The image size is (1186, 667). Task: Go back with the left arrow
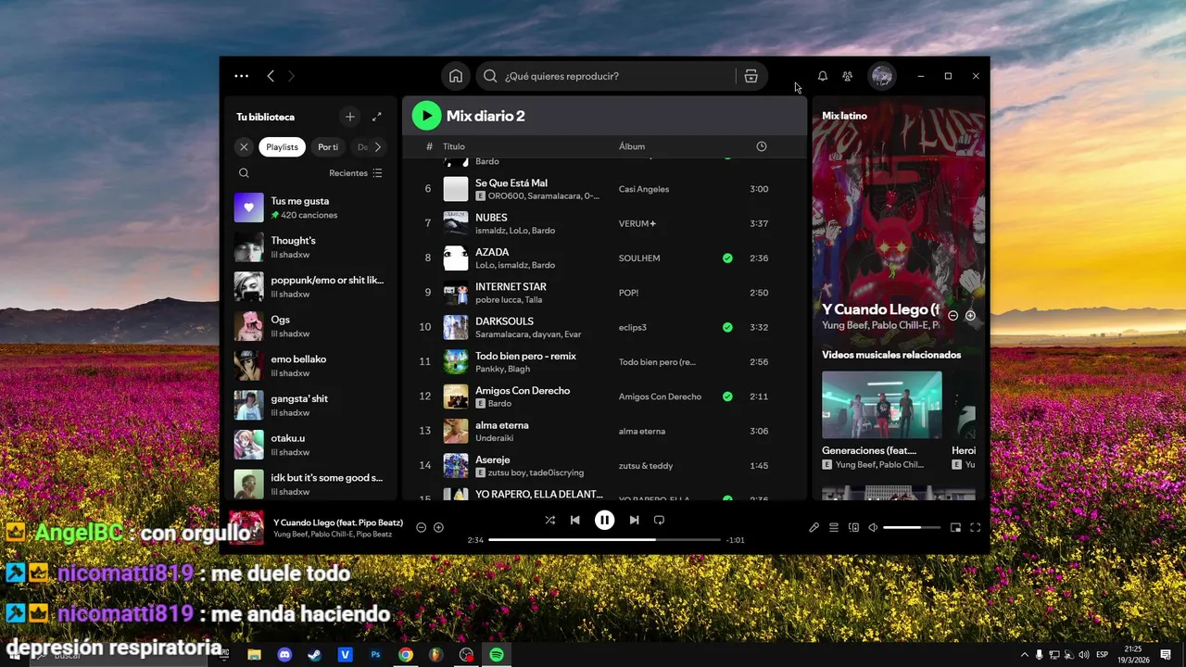(271, 76)
